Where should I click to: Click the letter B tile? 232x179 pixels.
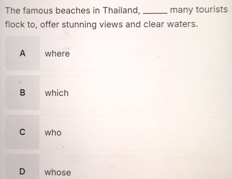[22, 93]
